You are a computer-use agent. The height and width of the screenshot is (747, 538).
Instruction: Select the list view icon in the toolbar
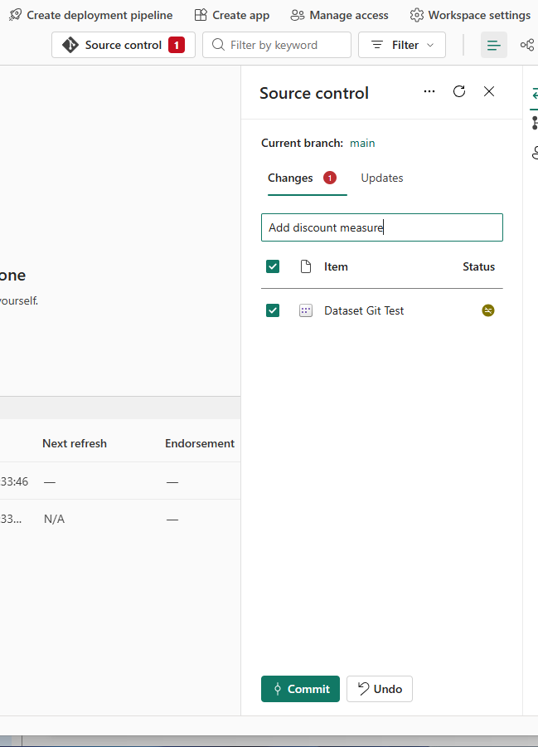click(x=493, y=45)
